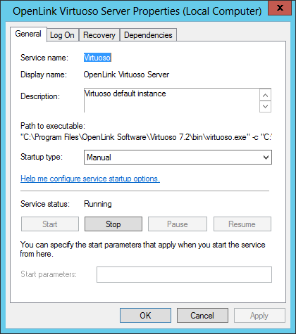Stop the Virtuoso service
This screenshot has height=334, width=296.
coord(113,224)
